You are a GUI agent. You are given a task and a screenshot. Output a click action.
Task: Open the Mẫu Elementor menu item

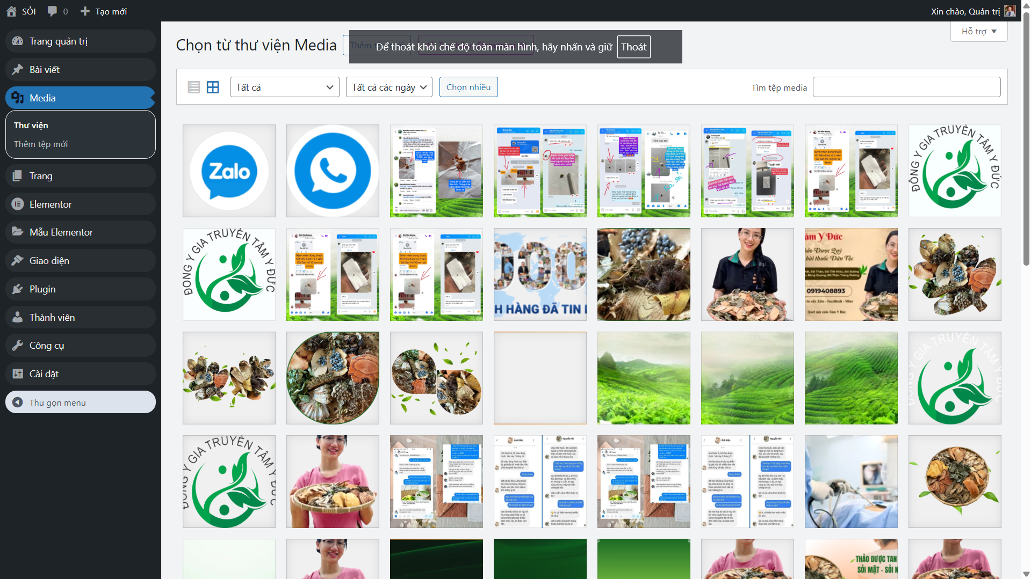[81, 232]
